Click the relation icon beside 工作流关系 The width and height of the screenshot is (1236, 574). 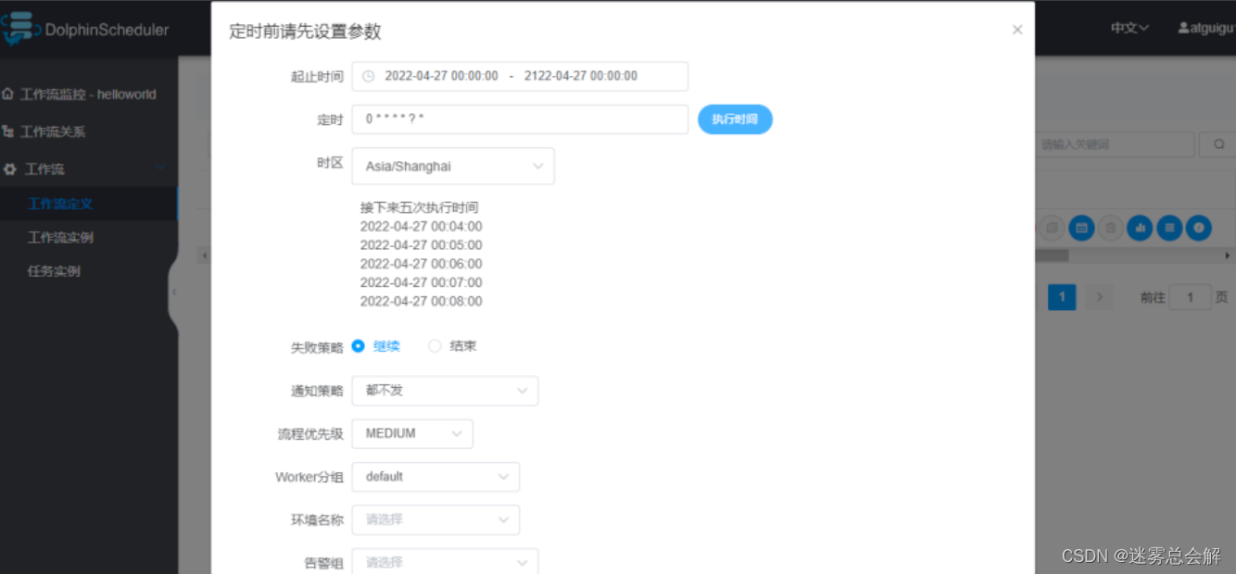(8, 131)
